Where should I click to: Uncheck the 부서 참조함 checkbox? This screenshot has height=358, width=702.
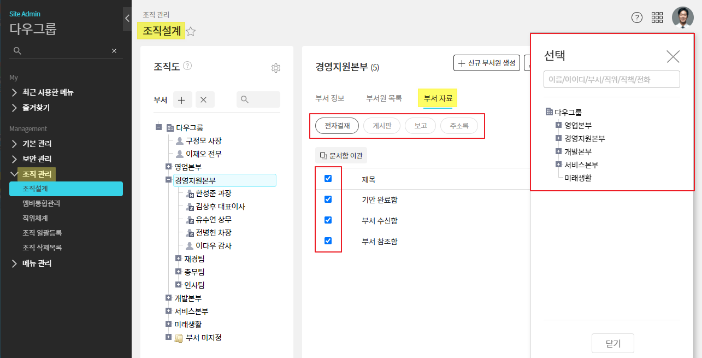328,240
